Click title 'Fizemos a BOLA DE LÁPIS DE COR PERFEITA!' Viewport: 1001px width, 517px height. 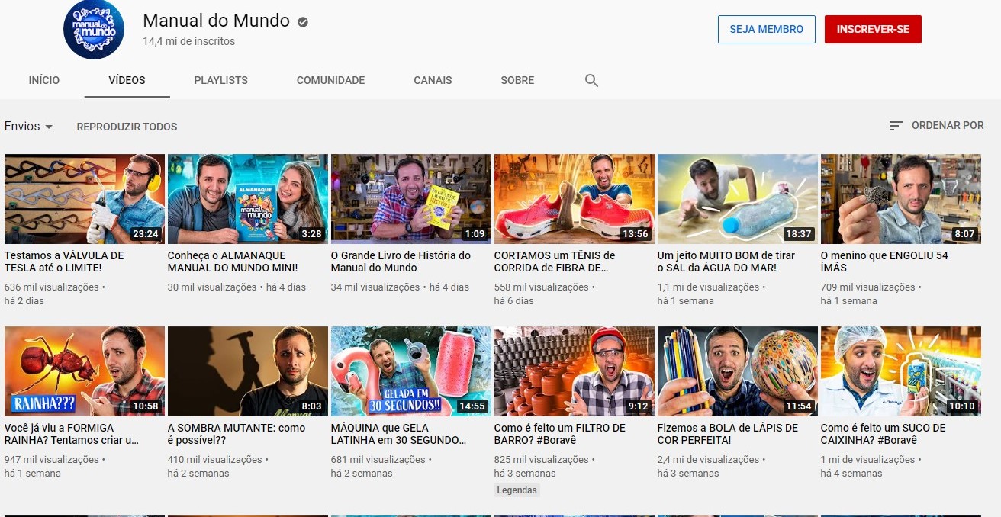click(x=728, y=434)
